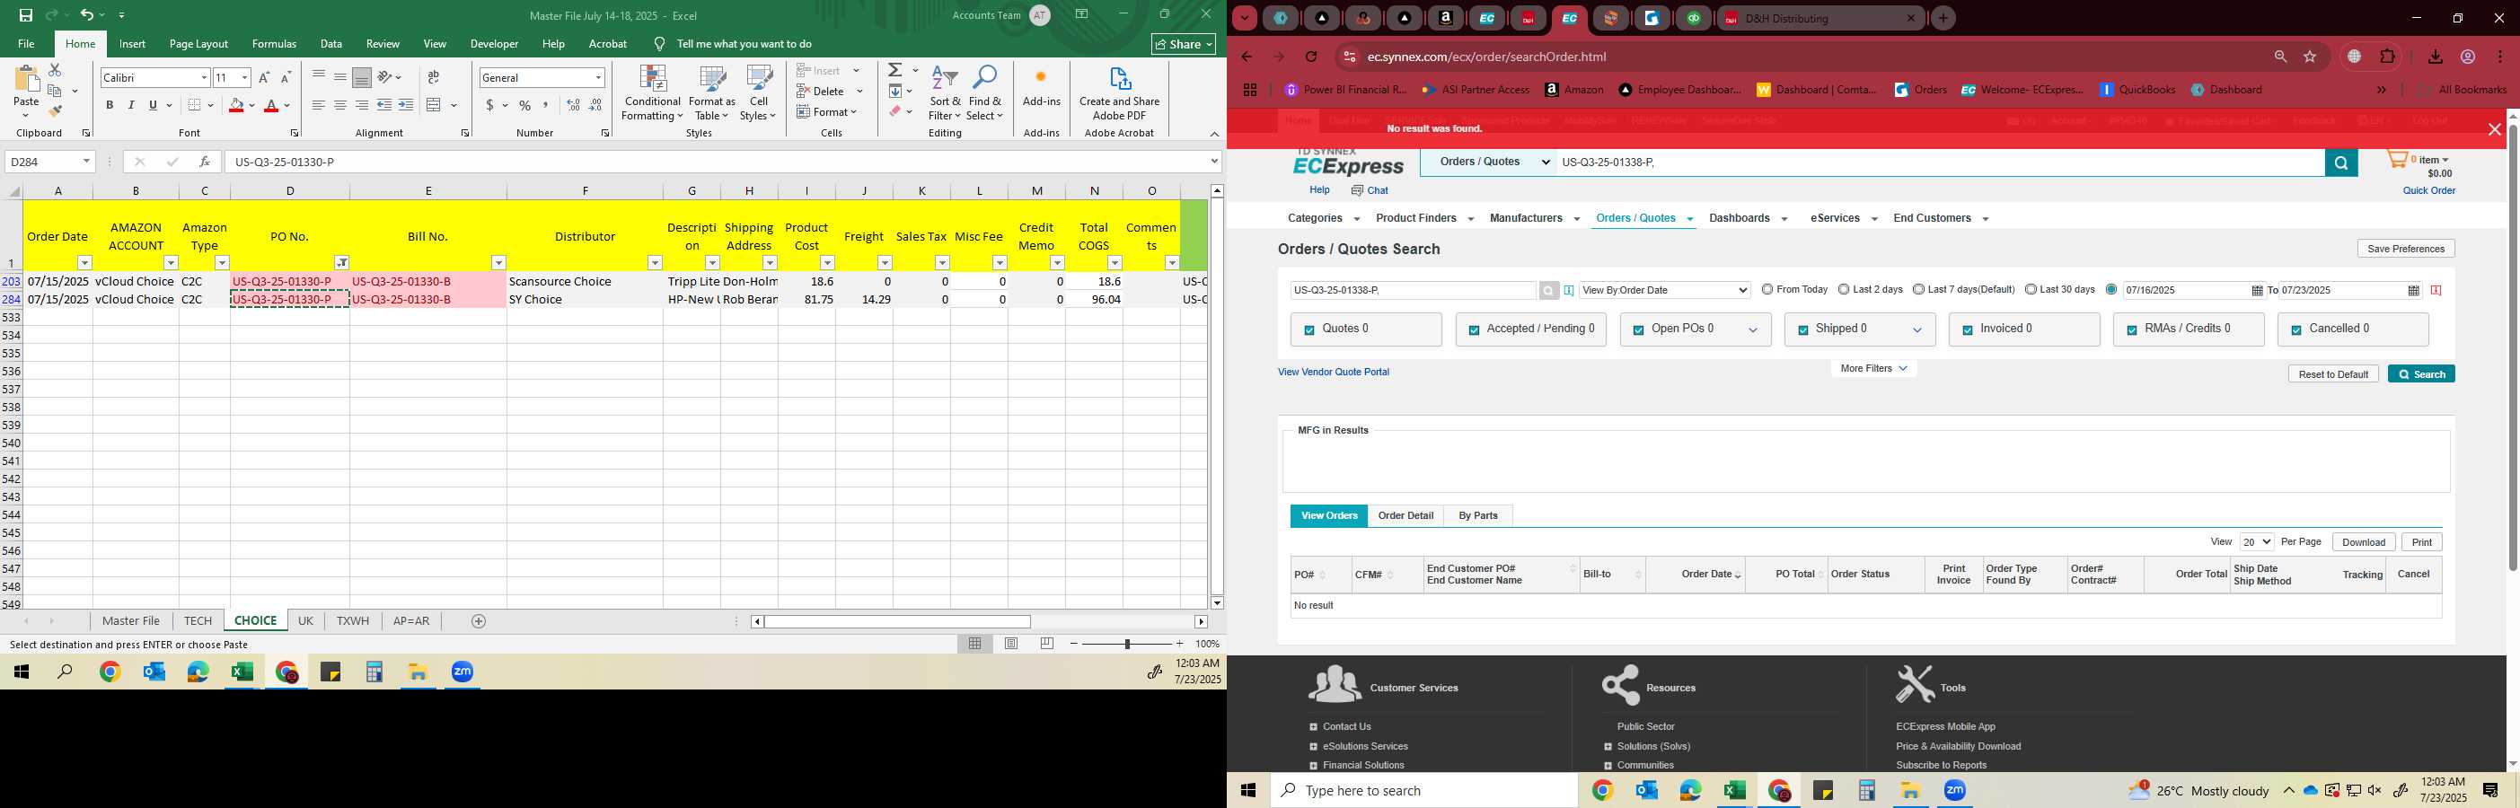
Task: Click the Insert Function fx icon
Action: 205,162
